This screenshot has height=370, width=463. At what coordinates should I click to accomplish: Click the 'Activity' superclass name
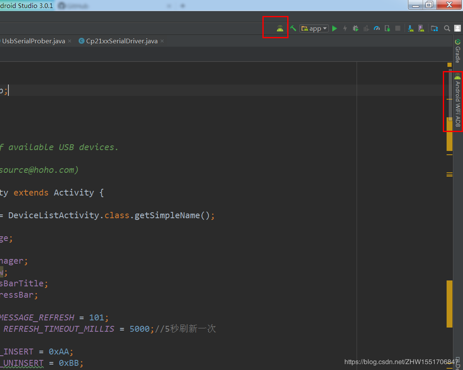pos(74,193)
